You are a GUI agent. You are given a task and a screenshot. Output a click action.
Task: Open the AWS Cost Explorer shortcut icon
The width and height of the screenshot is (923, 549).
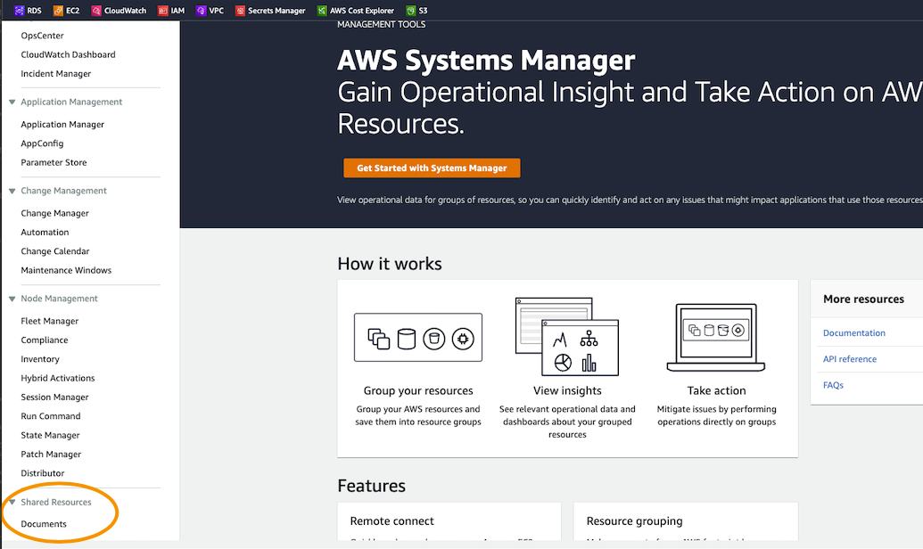[322, 11]
